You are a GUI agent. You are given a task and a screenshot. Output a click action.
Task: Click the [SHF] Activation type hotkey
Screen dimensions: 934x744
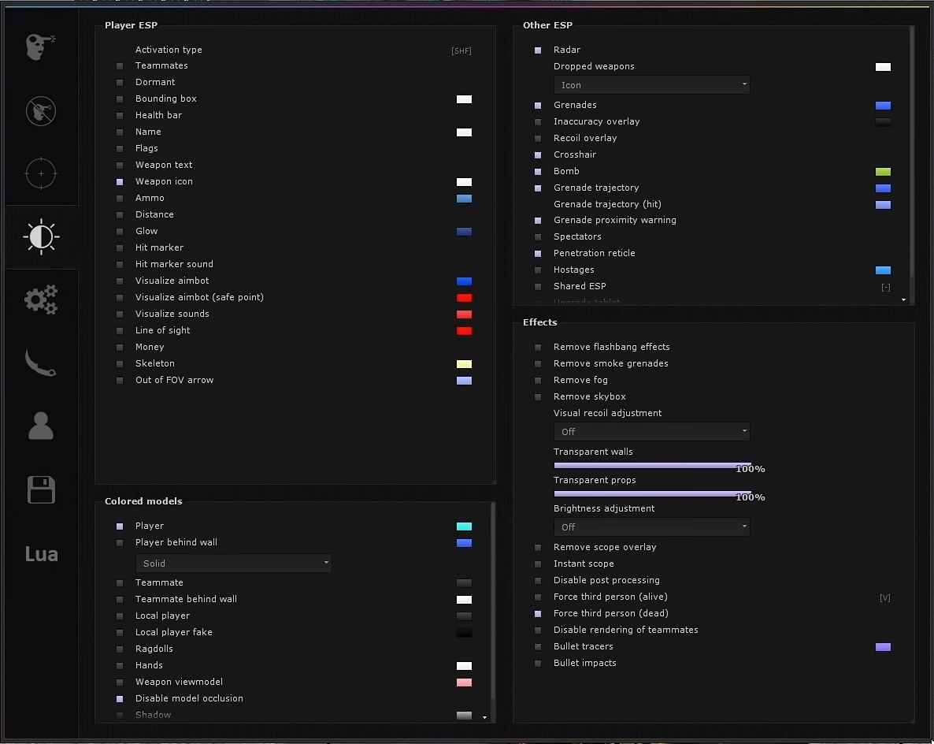[x=461, y=51]
